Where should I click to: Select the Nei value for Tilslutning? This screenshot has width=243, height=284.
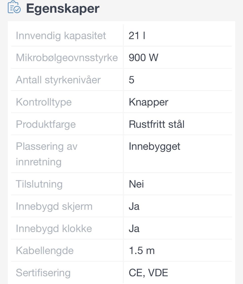click(136, 184)
